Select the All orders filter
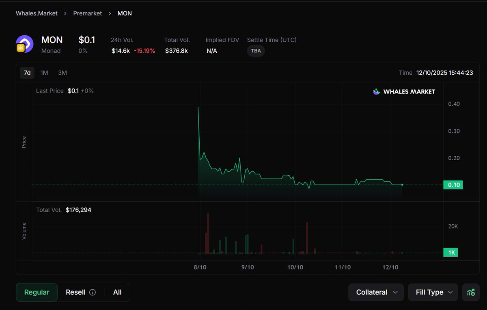The image size is (487, 310). [117, 292]
